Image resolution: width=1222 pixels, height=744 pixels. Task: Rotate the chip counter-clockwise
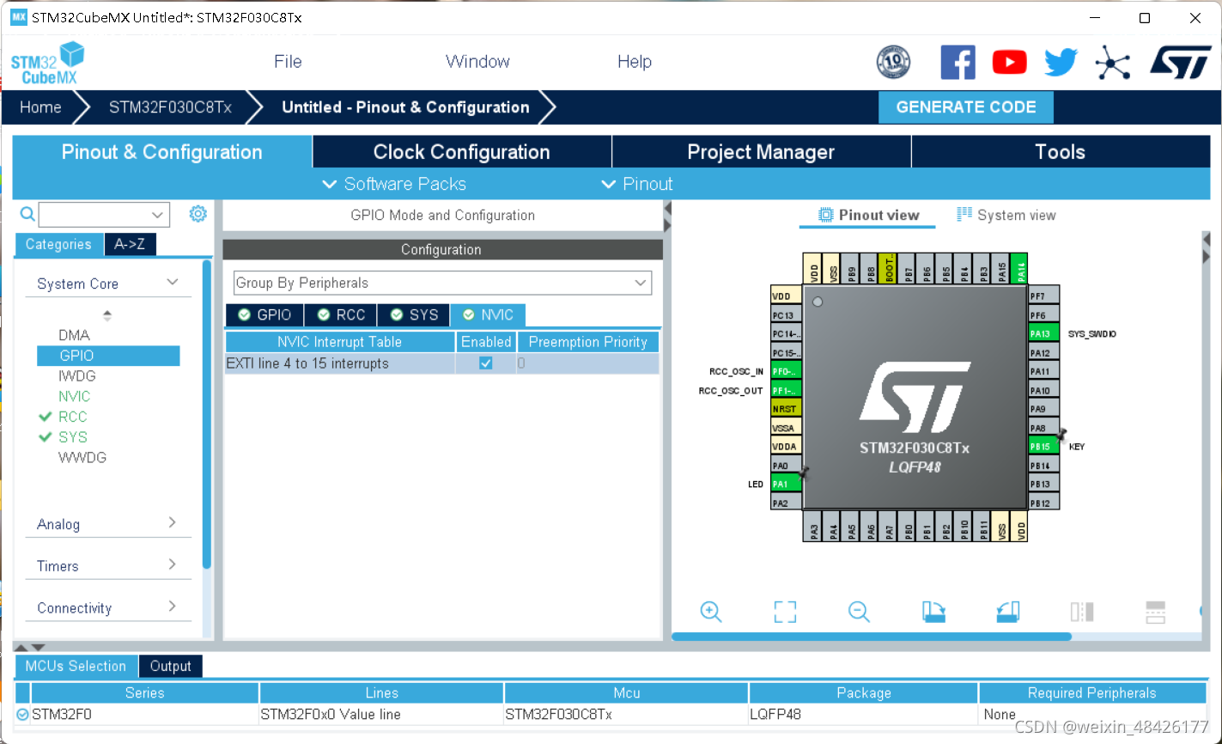click(1007, 612)
